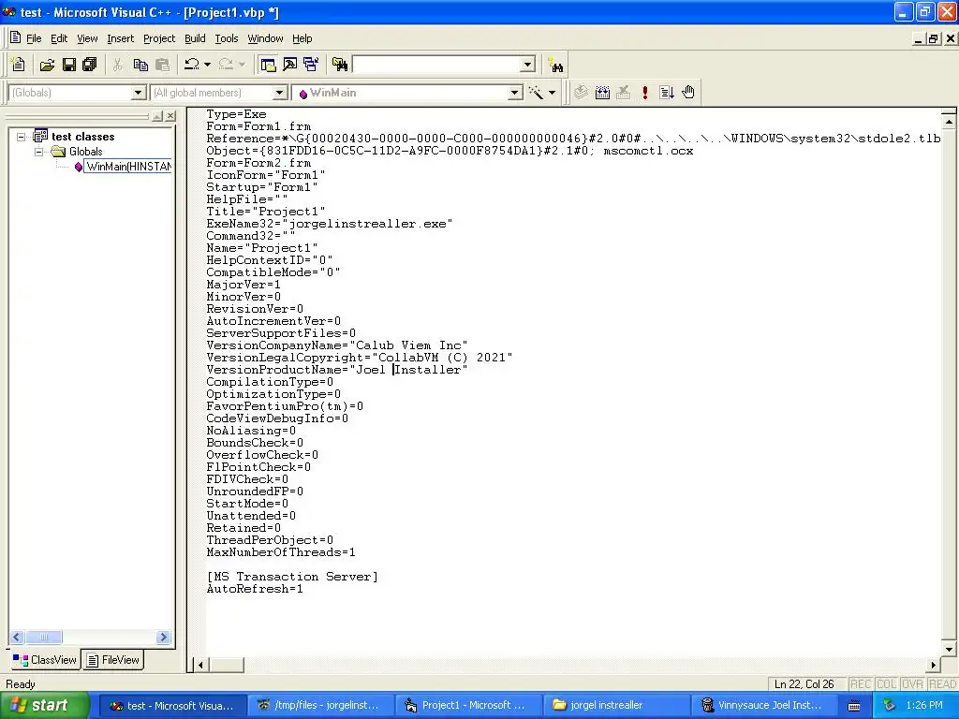Switch to the /tmp/files taskbar window
Viewport: 959px width, 719px height.
pyautogui.click(x=320, y=706)
